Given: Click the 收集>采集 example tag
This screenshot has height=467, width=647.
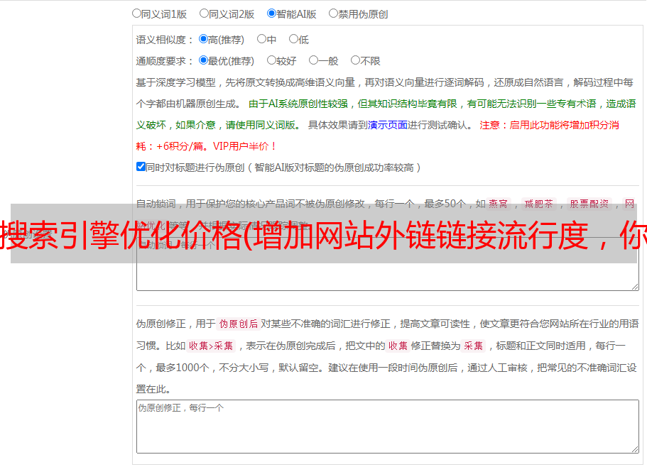Looking at the screenshot, I should click(x=211, y=346).
